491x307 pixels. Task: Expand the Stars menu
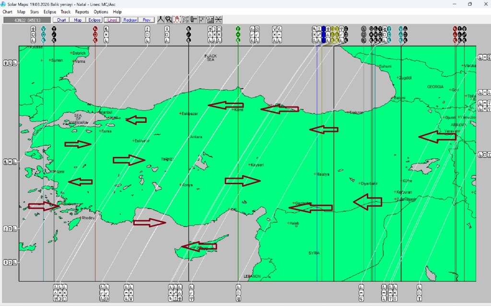(x=35, y=12)
